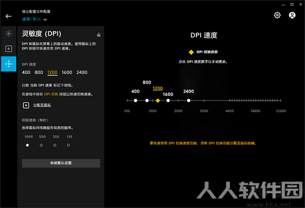Click the 25600 scale label under slider
This screenshot has width=305, height=208.
(281, 111)
